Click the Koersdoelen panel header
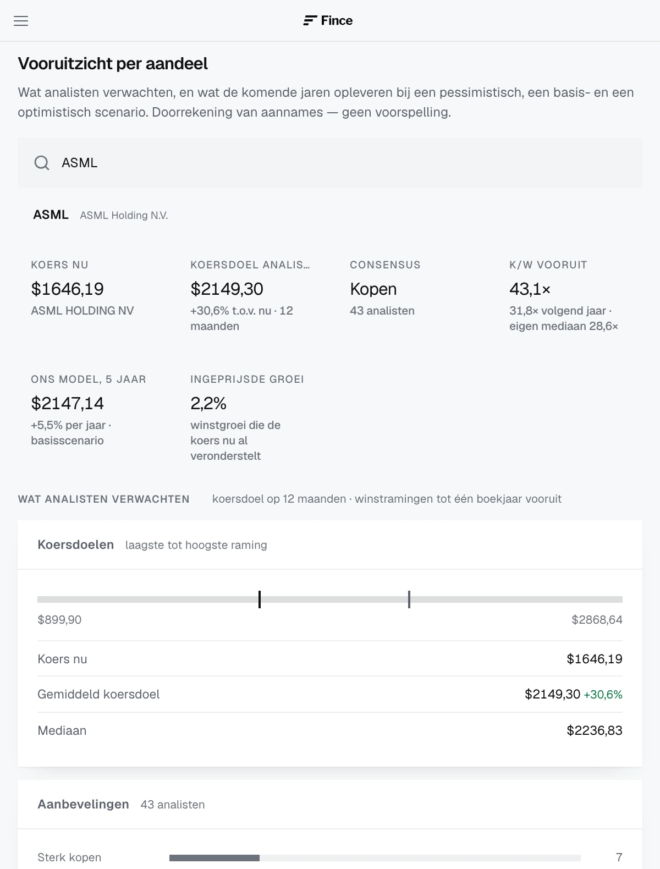This screenshot has height=869, width=660. pos(330,545)
